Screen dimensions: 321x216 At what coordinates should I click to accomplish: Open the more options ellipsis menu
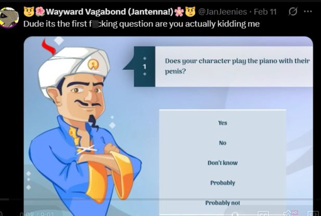click(307, 11)
